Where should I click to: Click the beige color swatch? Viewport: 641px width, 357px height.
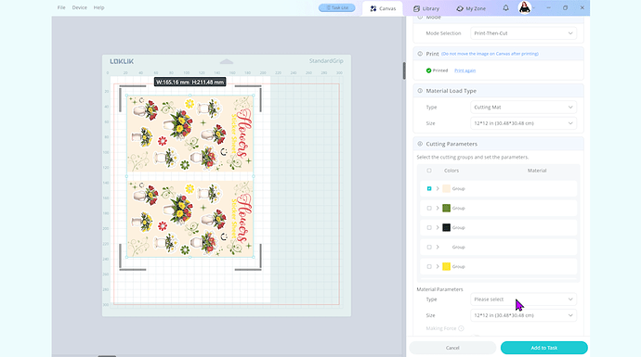click(x=447, y=188)
